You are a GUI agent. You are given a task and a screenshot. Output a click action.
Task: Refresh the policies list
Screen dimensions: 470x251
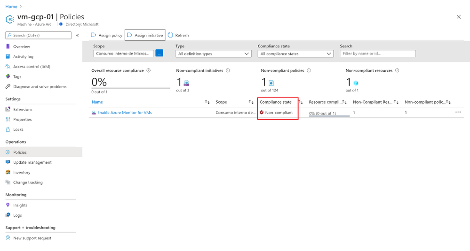(x=178, y=35)
